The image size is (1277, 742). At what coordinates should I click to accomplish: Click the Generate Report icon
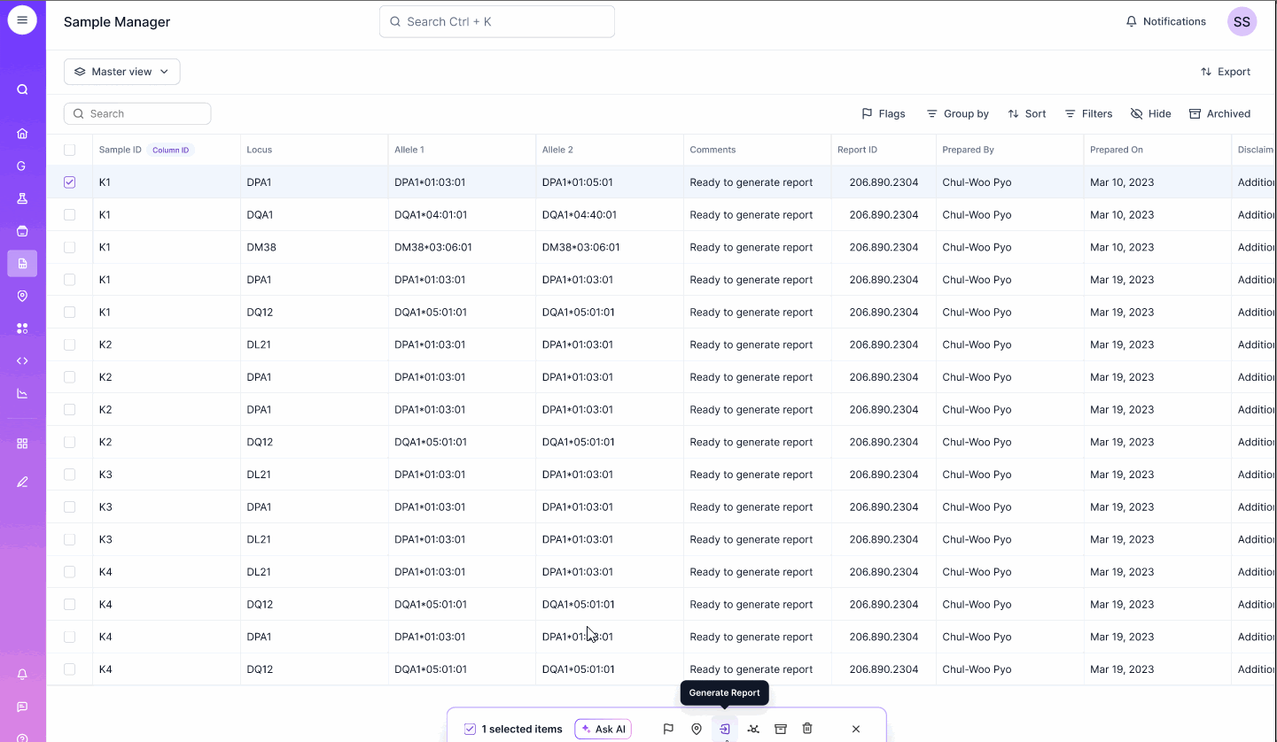pyautogui.click(x=725, y=728)
